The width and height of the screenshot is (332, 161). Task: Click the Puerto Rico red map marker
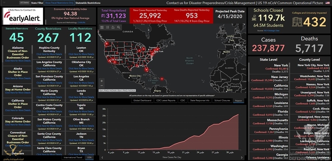(162, 79)
